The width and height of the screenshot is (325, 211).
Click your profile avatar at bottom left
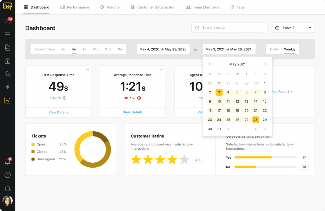(7, 201)
